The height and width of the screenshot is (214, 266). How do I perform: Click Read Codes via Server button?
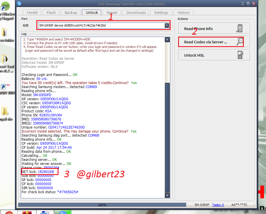point(214,42)
